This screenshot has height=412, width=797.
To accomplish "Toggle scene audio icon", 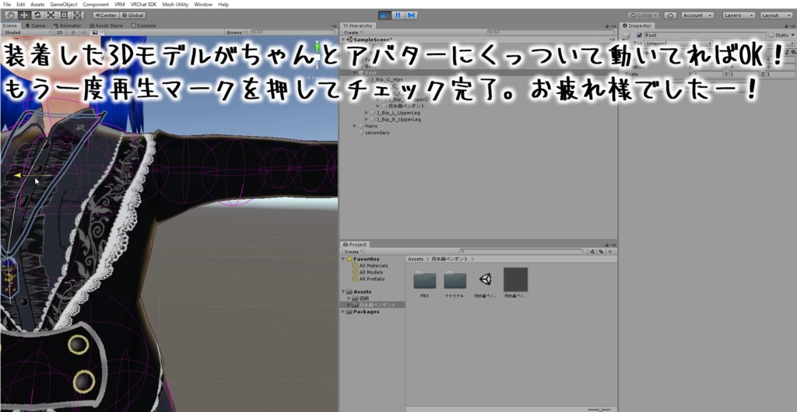I will [x=83, y=32].
